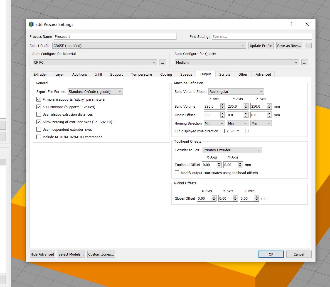The image size is (330, 287).
Task: Increase Toolhead Offset X-Axis with up arrow
Action: pos(219,164)
